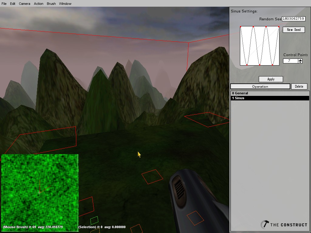
Task: Open the Window menu
Action: pos(65,4)
